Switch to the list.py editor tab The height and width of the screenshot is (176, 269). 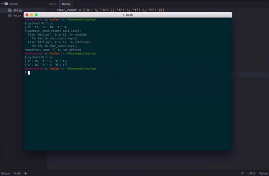[x=53, y=4]
